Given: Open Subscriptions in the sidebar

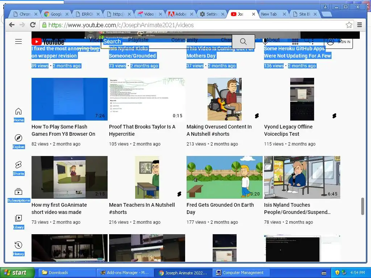Looking at the screenshot, I should tap(18, 195).
